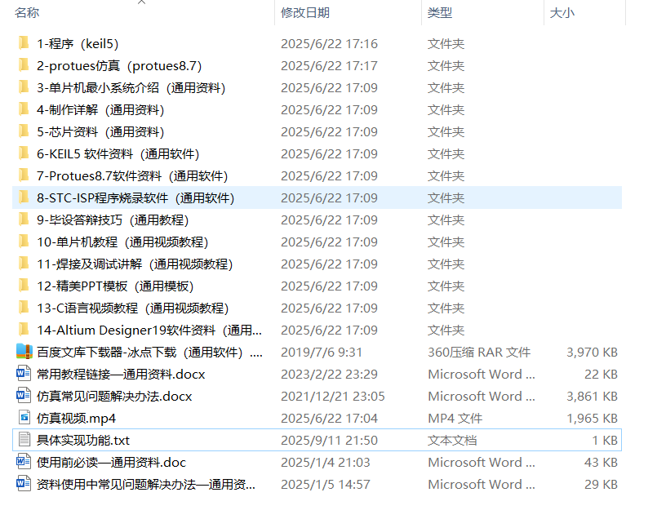This screenshot has width=666, height=519.
Task: Click date 2021/12/21 23:05
Action: (x=333, y=397)
